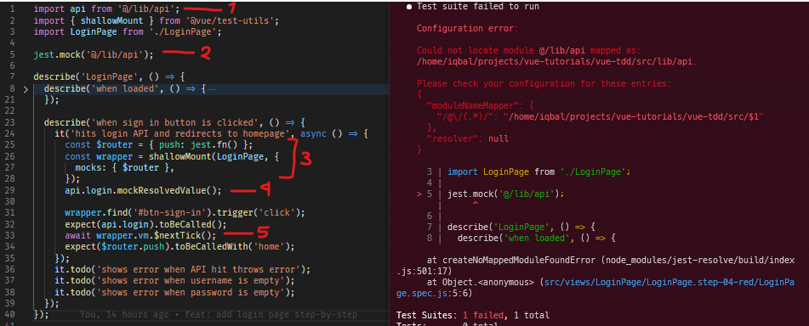Click expect(api.login).toBeCalled() line

tap(145, 224)
